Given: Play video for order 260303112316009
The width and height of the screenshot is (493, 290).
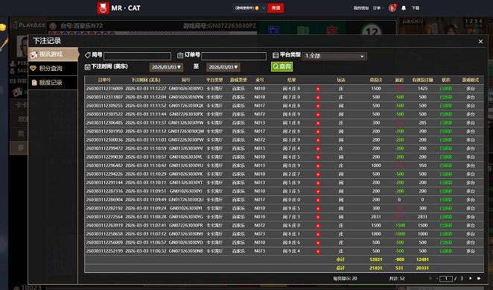Looking at the screenshot, I should [x=318, y=89].
